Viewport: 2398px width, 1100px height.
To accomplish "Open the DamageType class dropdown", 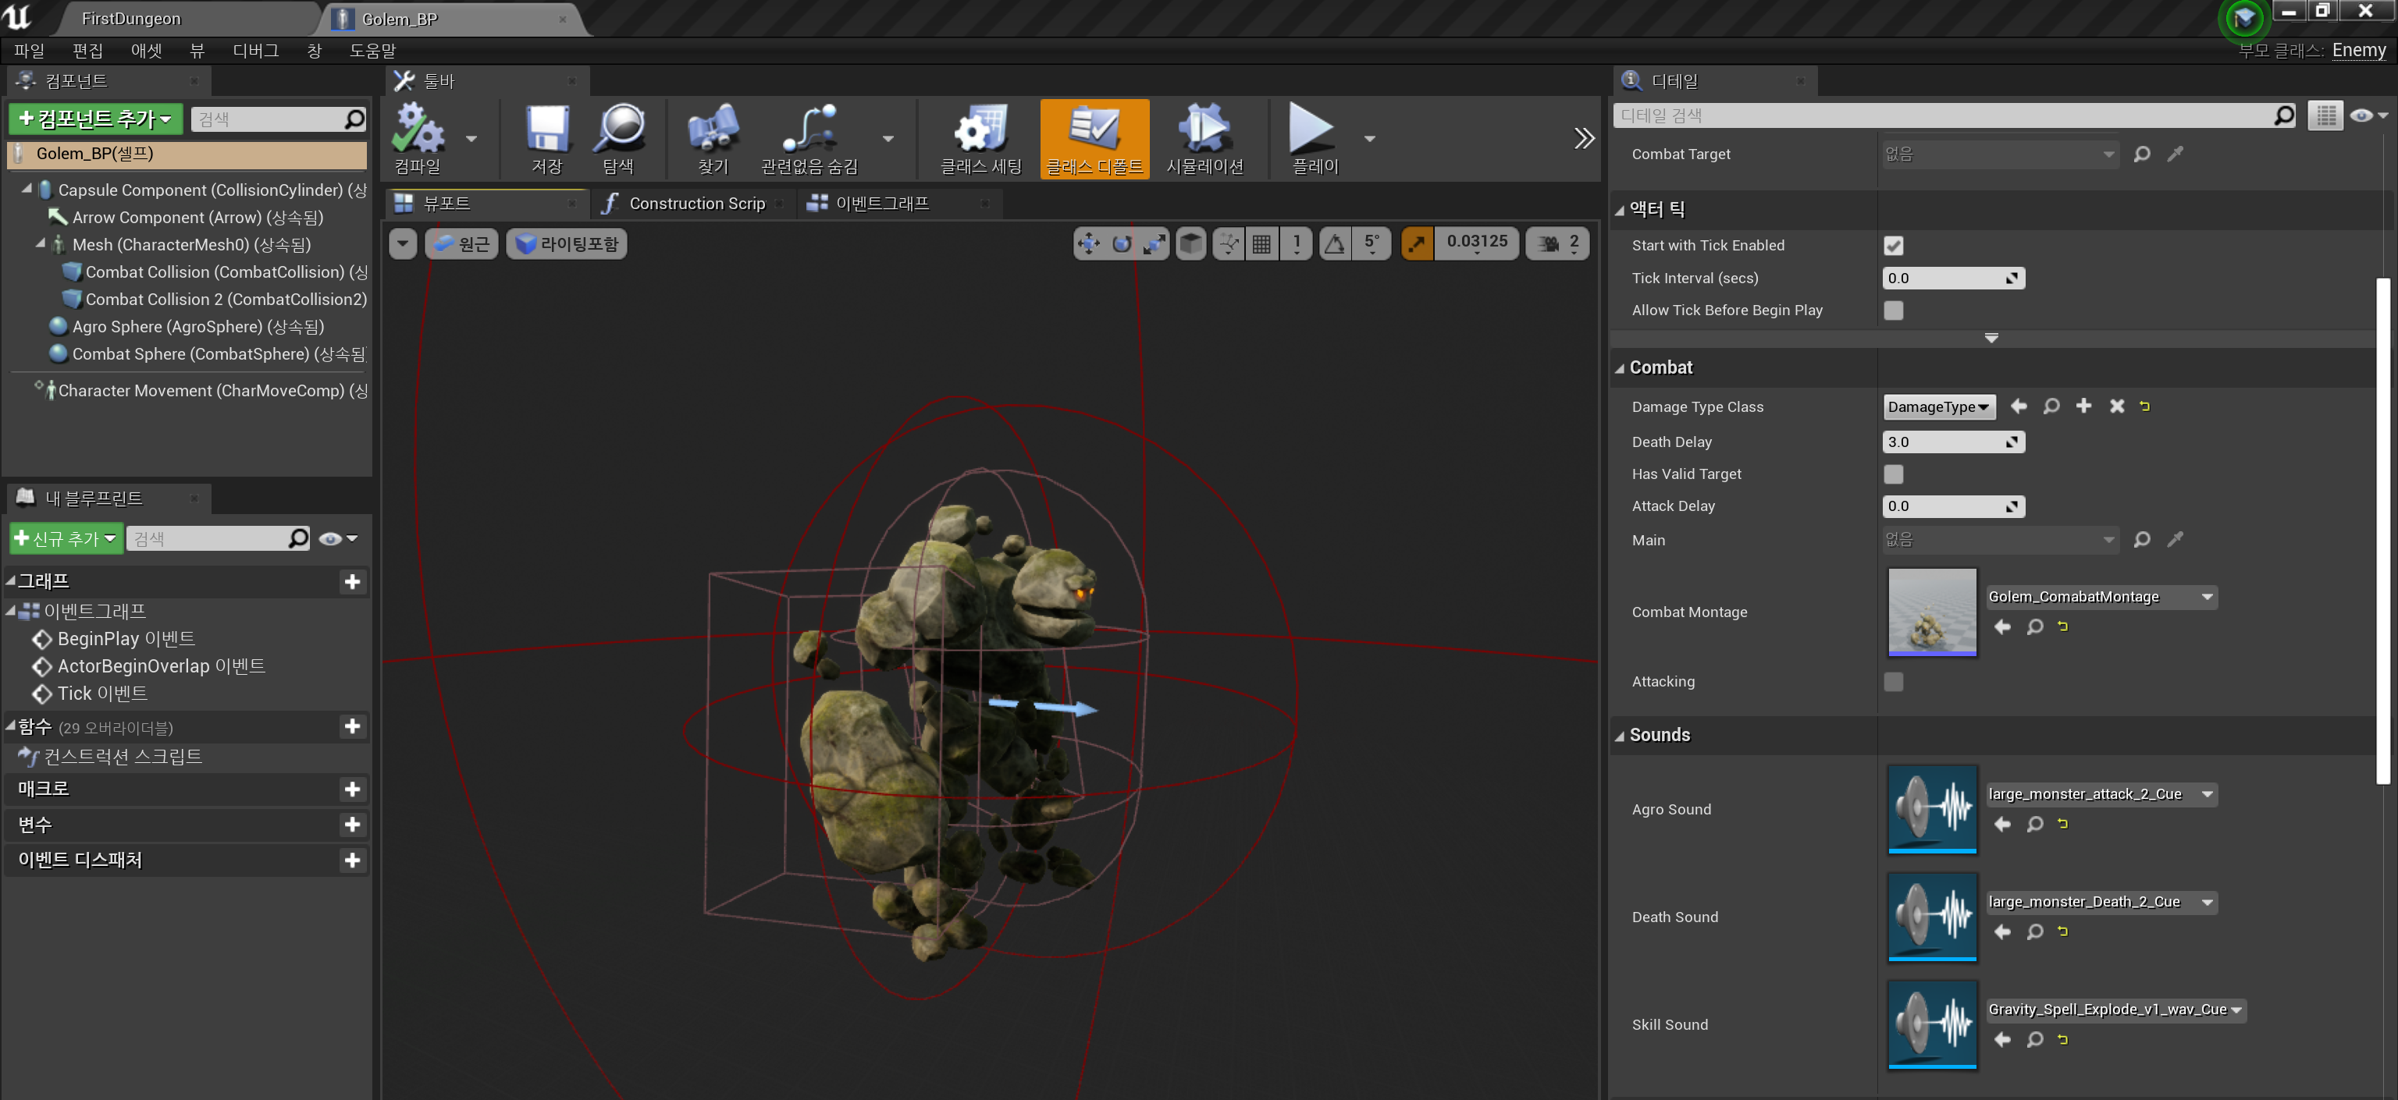I will point(1938,406).
